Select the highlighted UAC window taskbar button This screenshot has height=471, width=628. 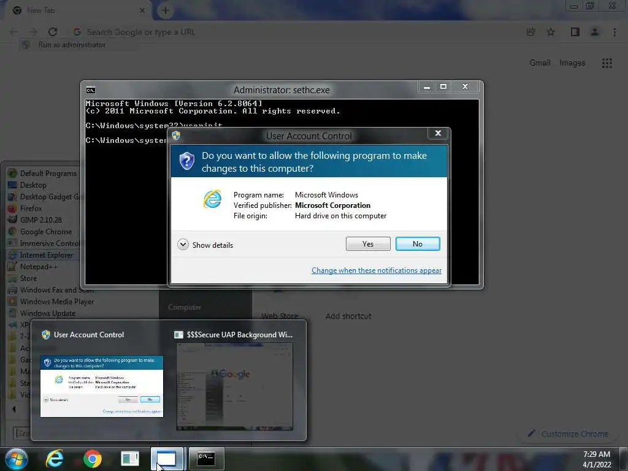click(x=167, y=459)
